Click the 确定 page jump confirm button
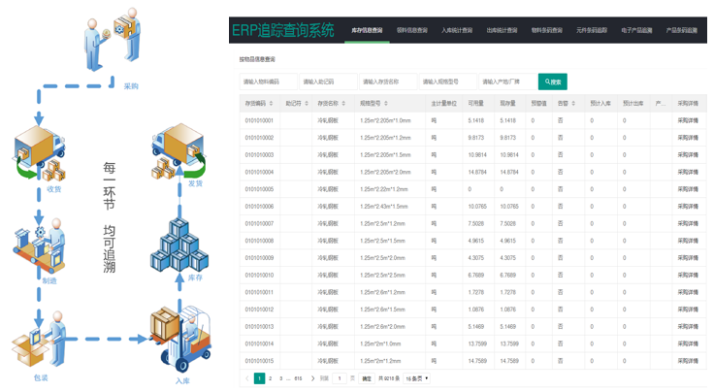 (367, 378)
